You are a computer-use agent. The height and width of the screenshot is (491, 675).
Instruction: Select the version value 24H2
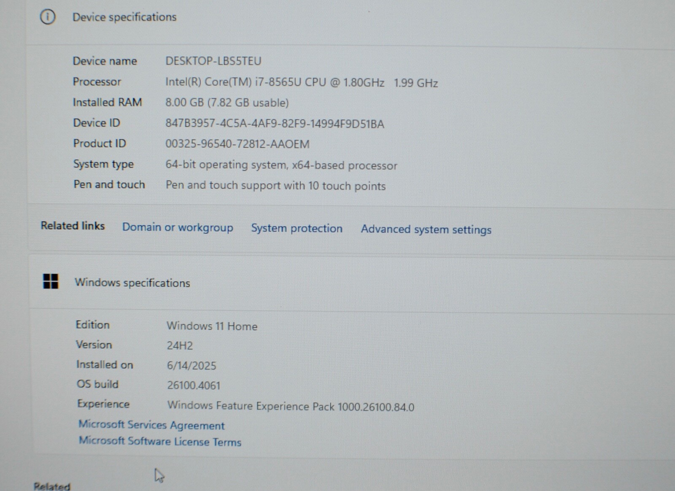tap(180, 345)
